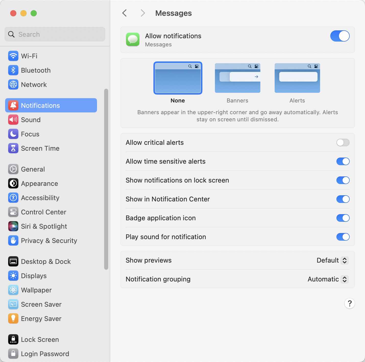Image resolution: width=365 pixels, height=362 pixels.
Task: Click the help question mark button
Action: [x=349, y=303]
